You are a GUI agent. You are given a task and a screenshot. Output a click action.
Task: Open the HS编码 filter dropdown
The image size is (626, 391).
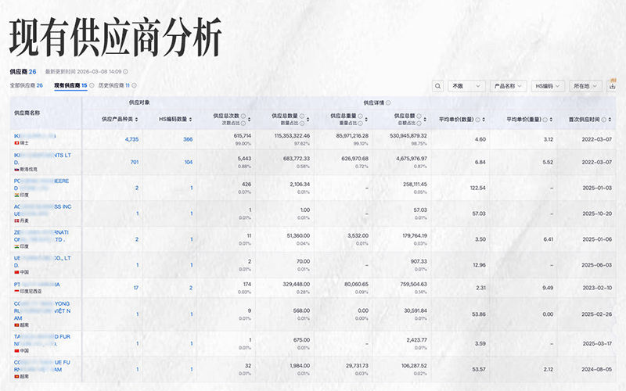tap(549, 86)
